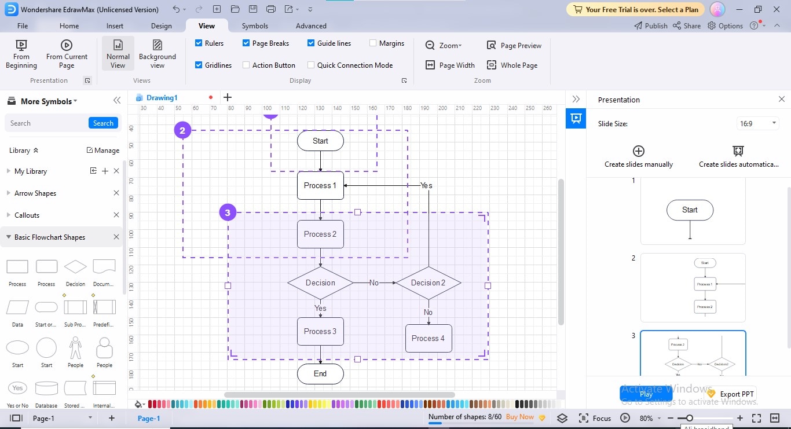Click the Search button in the symbols panel
Viewport: 791px width, 429px height.
pos(104,123)
